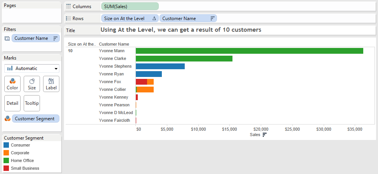
Task: Click the Detail button
Action: [x=12, y=103]
